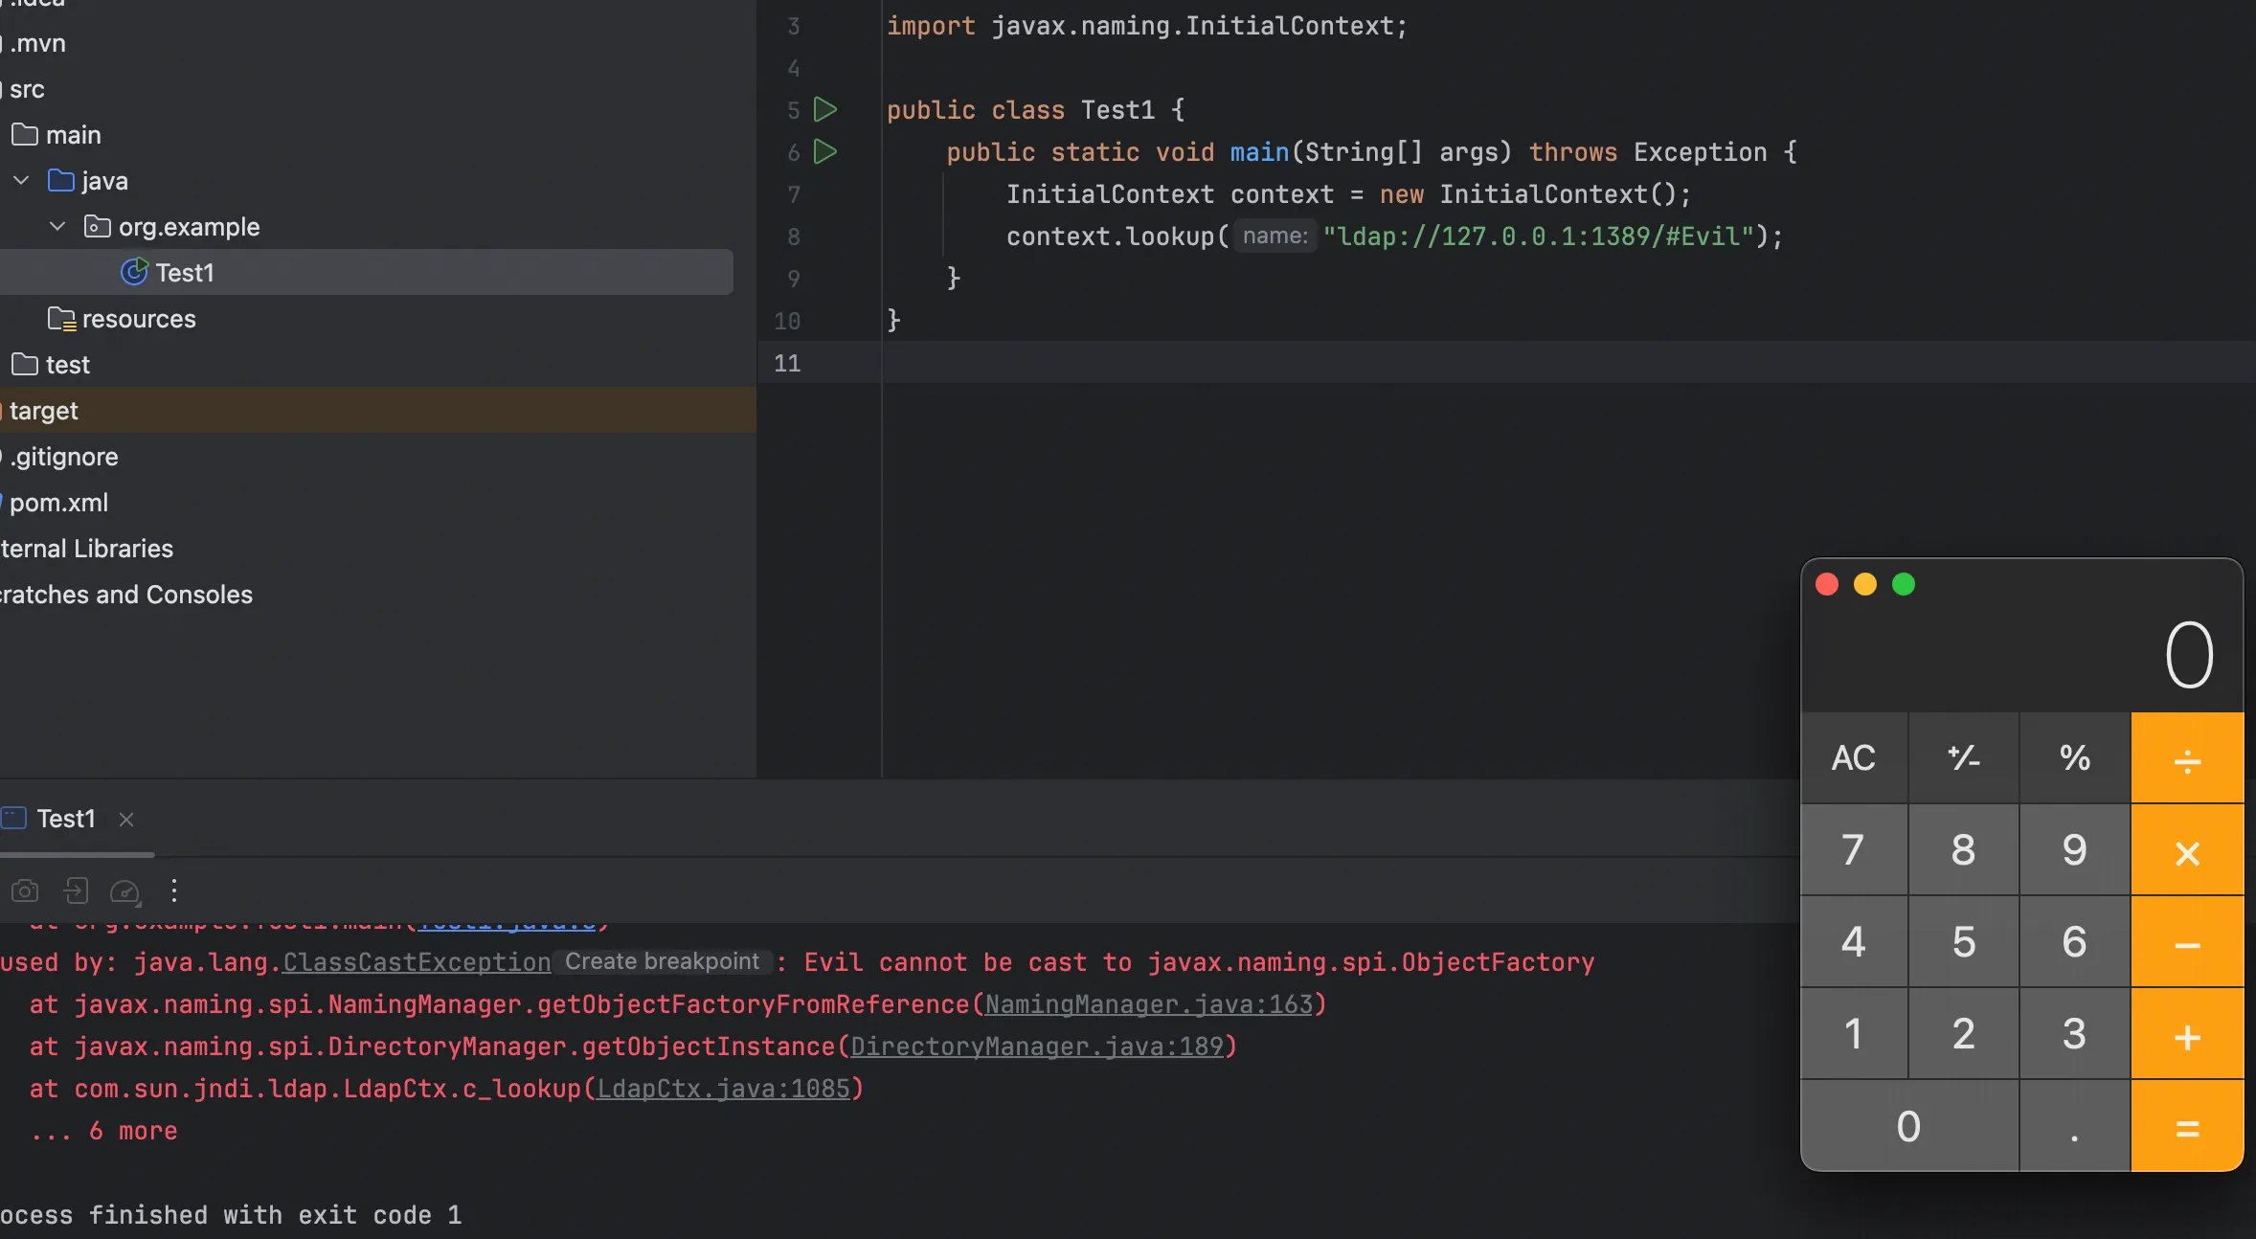Select the pom.xml file
Viewport: 2256px width, 1239px height.
[58, 503]
